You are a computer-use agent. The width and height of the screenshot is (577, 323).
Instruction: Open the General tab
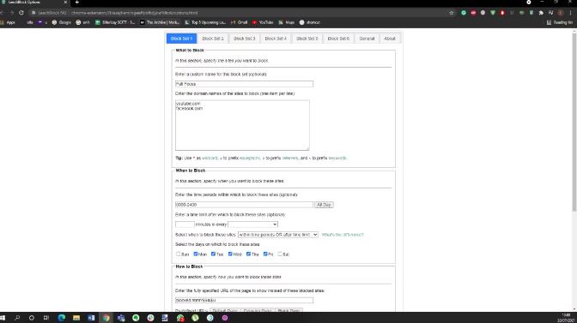367,39
